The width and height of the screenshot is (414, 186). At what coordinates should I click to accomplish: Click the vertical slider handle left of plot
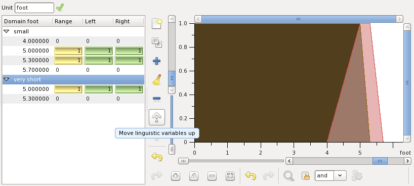coord(172,149)
